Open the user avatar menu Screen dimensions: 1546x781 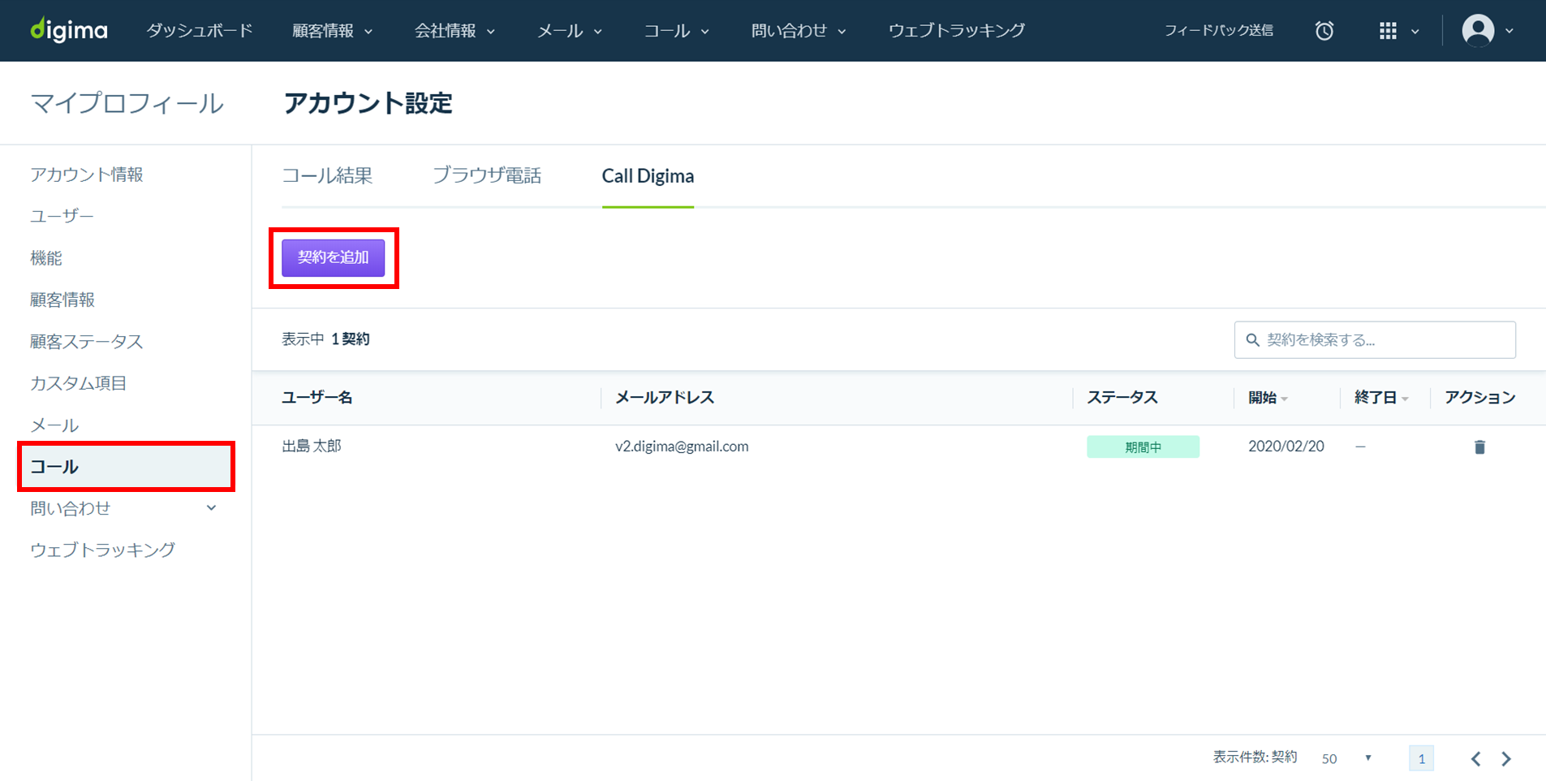[x=1478, y=31]
